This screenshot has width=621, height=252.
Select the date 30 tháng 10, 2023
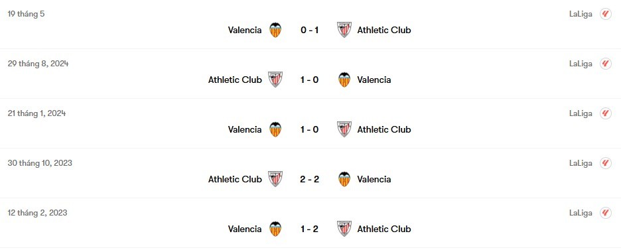(40, 163)
